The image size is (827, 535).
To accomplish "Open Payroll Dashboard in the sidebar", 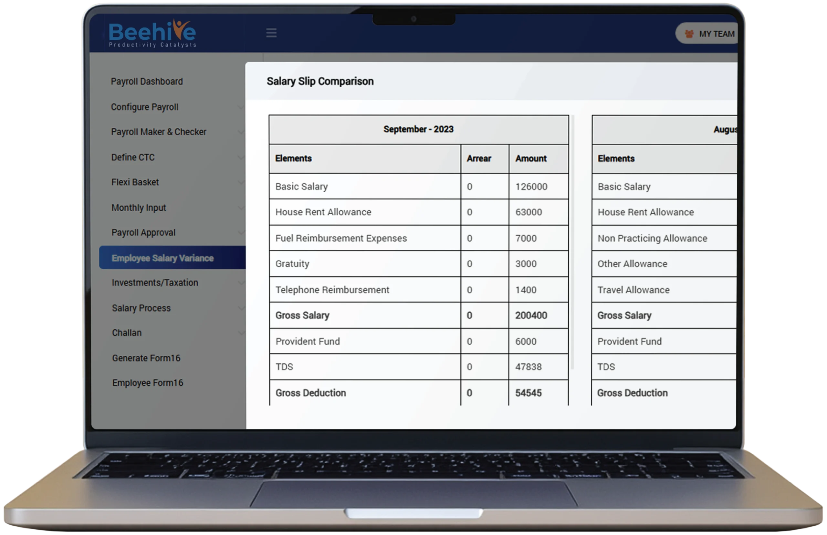I will pyautogui.click(x=147, y=82).
